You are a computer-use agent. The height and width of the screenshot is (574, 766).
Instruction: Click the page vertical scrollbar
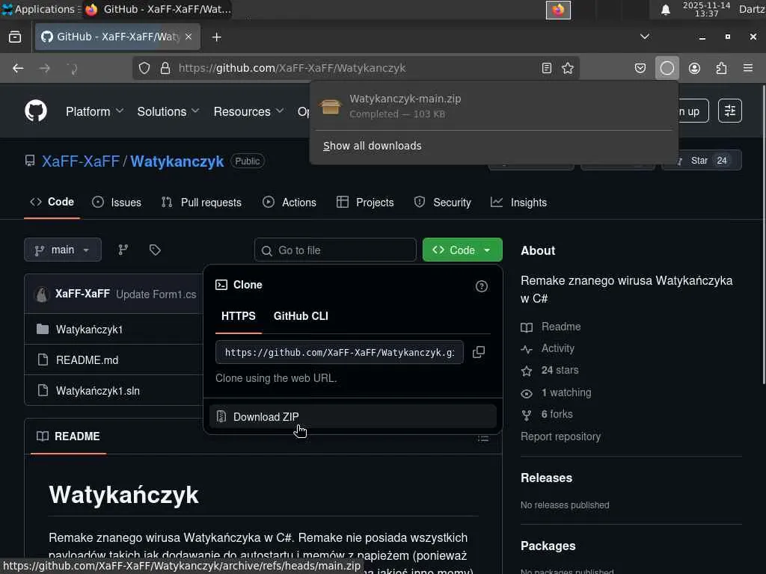pos(763,234)
